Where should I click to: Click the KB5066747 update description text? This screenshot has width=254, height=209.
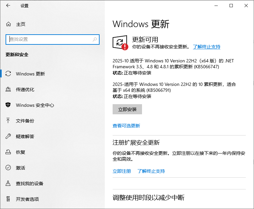[x=173, y=64]
